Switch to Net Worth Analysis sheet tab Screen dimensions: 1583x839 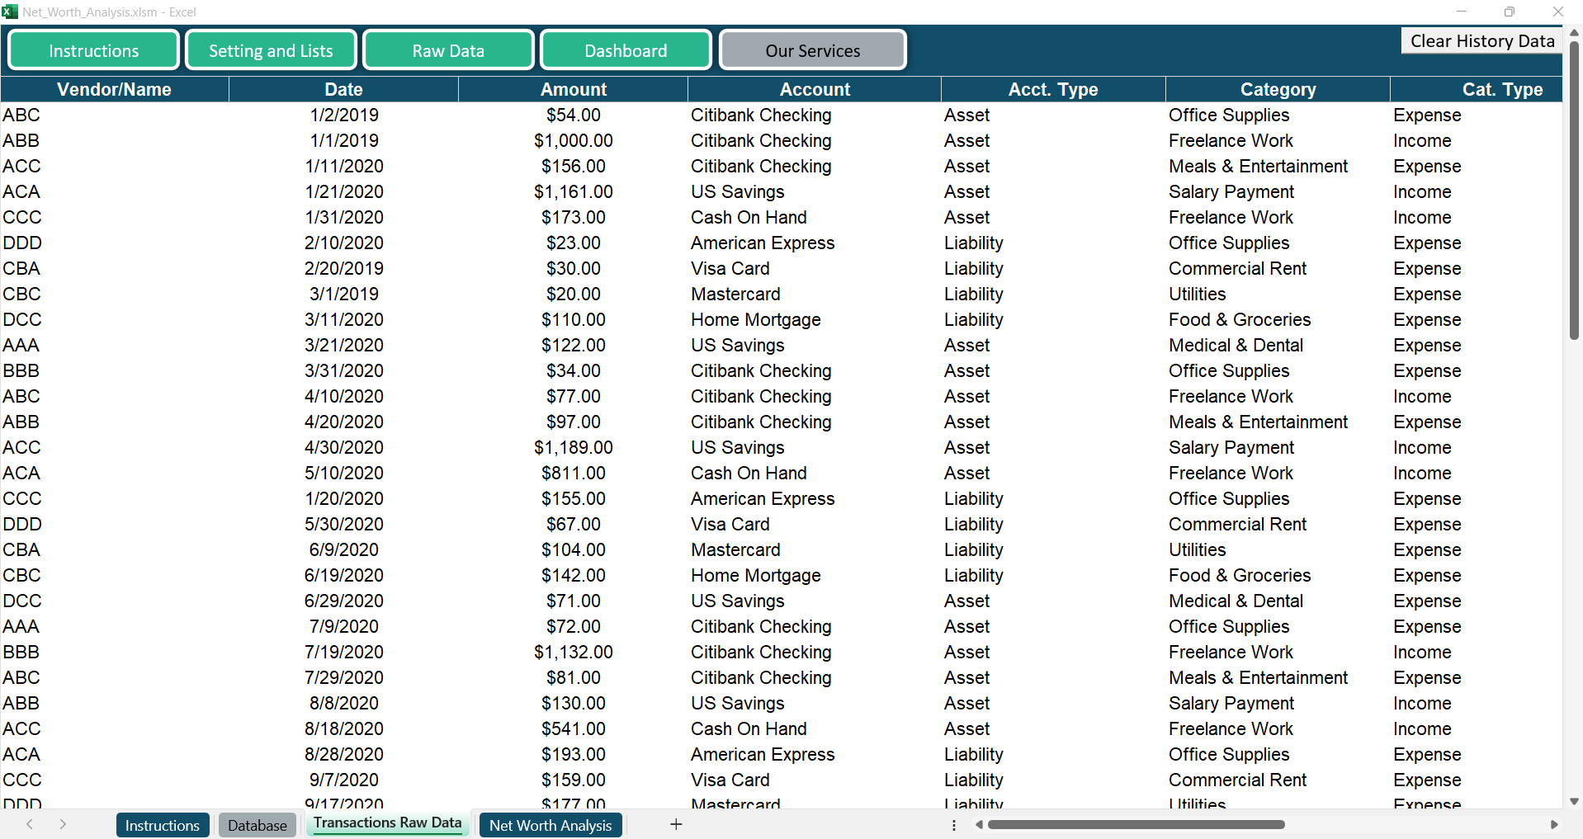[x=551, y=825]
